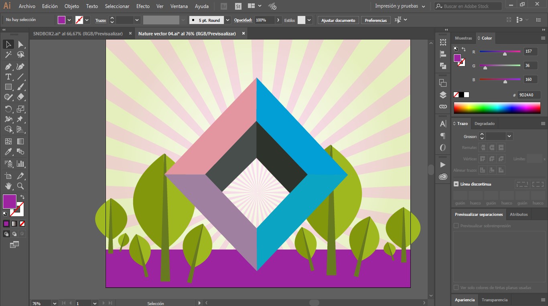Select the Eyedropper tool
Image resolution: width=548 pixels, height=306 pixels.
point(8,152)
